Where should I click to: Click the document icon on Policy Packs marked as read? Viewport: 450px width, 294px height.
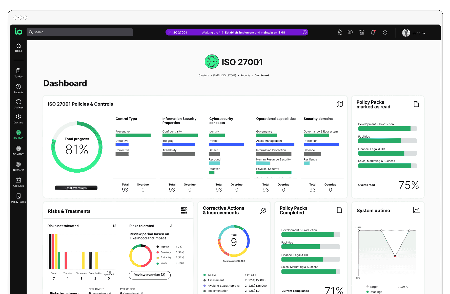416,104
